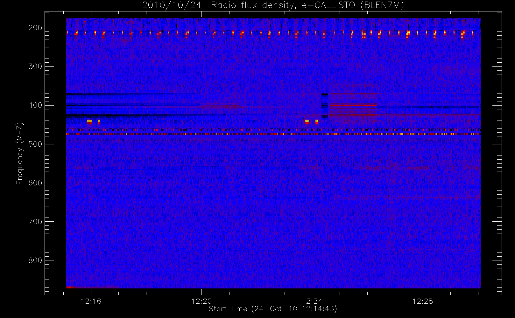The height and width of the screenshot is (318, 515).
Task: Click the 'Start Time (24-Oct-10 12:14:43)' label
Action: 273,308
